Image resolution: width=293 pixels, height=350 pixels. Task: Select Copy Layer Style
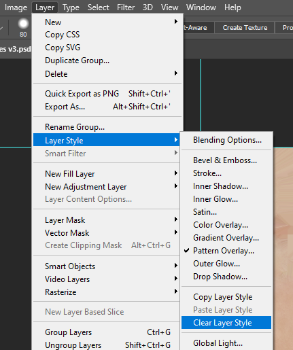point(226,297)
